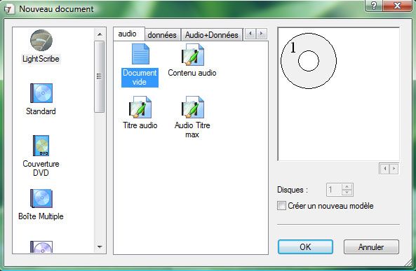Click the category list scrollbar thumb
This screenshot has width=416, height=271.
coord(100,77)
